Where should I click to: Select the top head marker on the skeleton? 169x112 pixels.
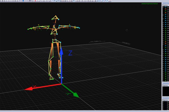click(55, 16)
